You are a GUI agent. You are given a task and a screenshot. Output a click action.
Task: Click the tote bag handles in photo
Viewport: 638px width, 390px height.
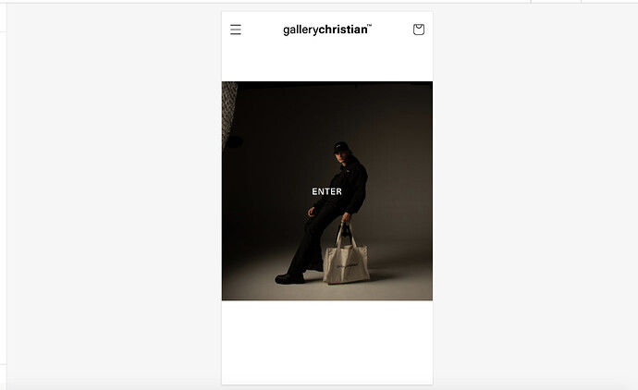[x=346, y=235]
